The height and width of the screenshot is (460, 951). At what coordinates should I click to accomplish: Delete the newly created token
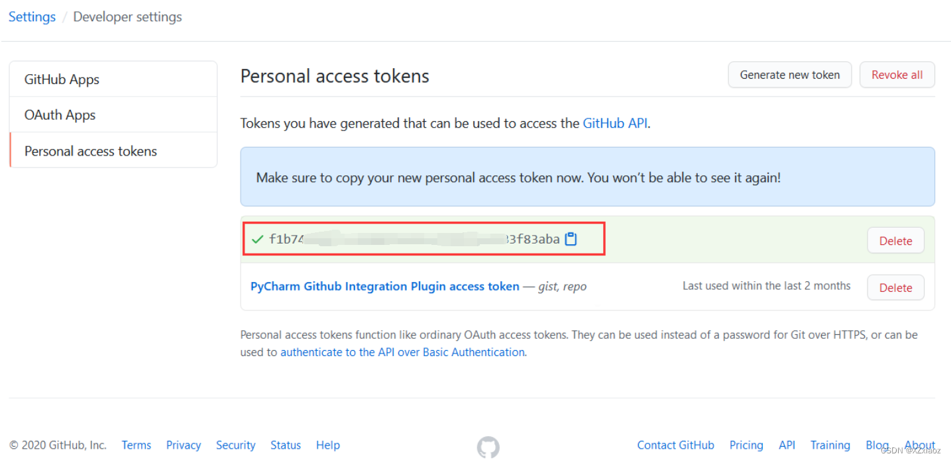[895, 240]
